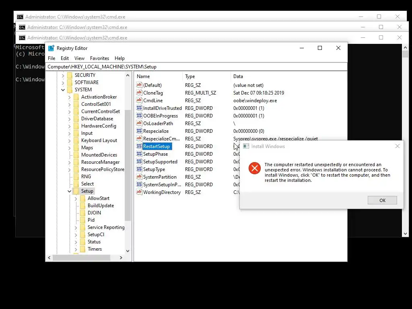Maximize the Registry Editor window
The height and width of the screenshot is (309, 412).
point(320,48)
